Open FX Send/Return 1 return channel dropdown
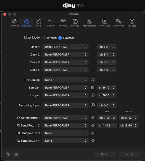This screenshot has height=161, width=145. pyautogui.click(x=129, y=118)
